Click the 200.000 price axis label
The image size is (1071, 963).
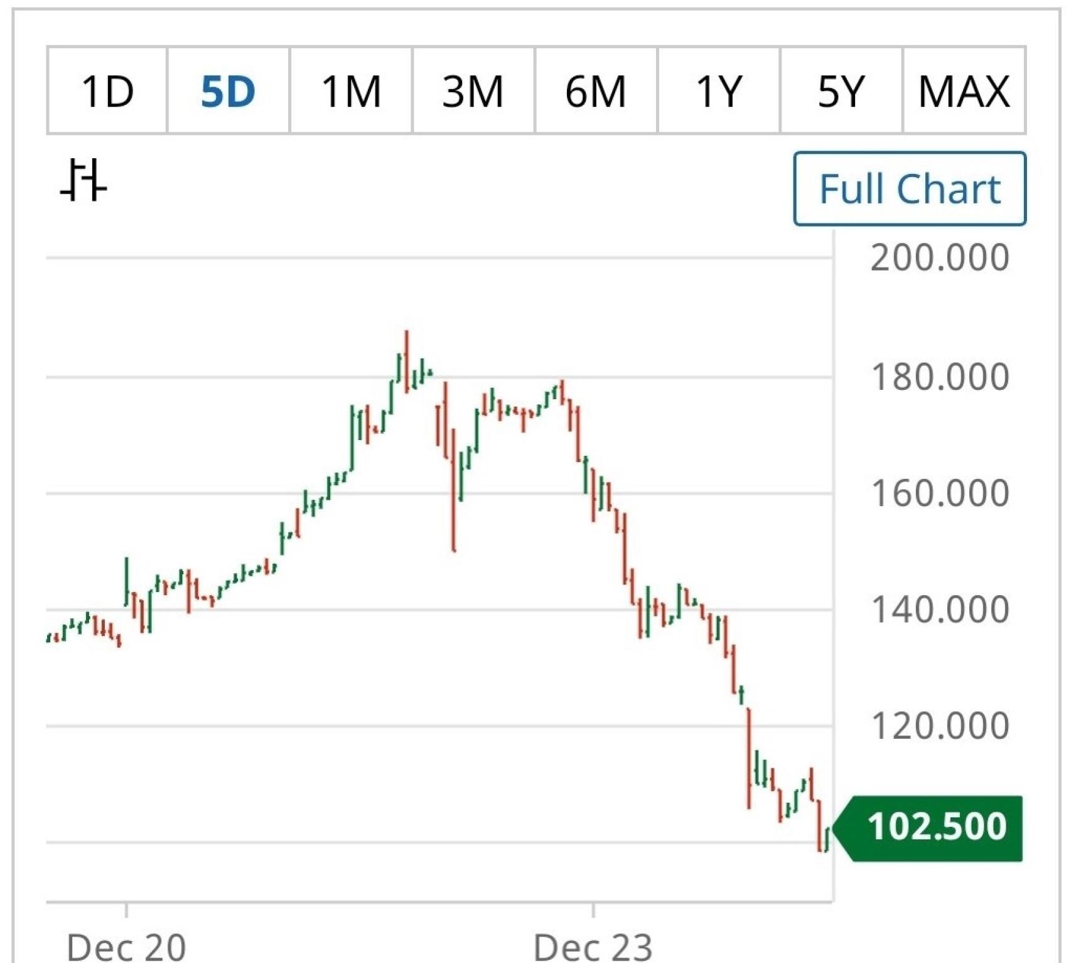pos(939,257)
